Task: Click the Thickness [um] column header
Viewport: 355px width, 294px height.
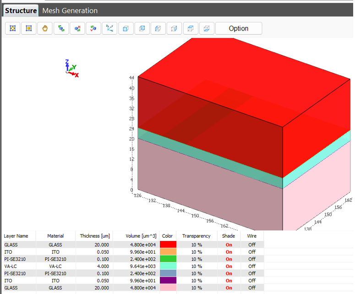Action: 93,236
